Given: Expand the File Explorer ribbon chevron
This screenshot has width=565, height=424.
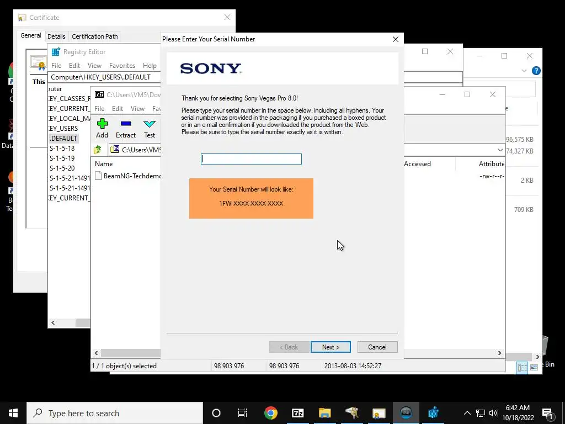Looking at the screenshot, I should click(524, 71).
